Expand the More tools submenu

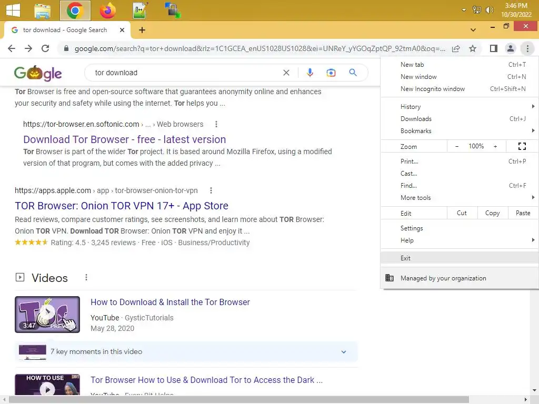[460, 197]
